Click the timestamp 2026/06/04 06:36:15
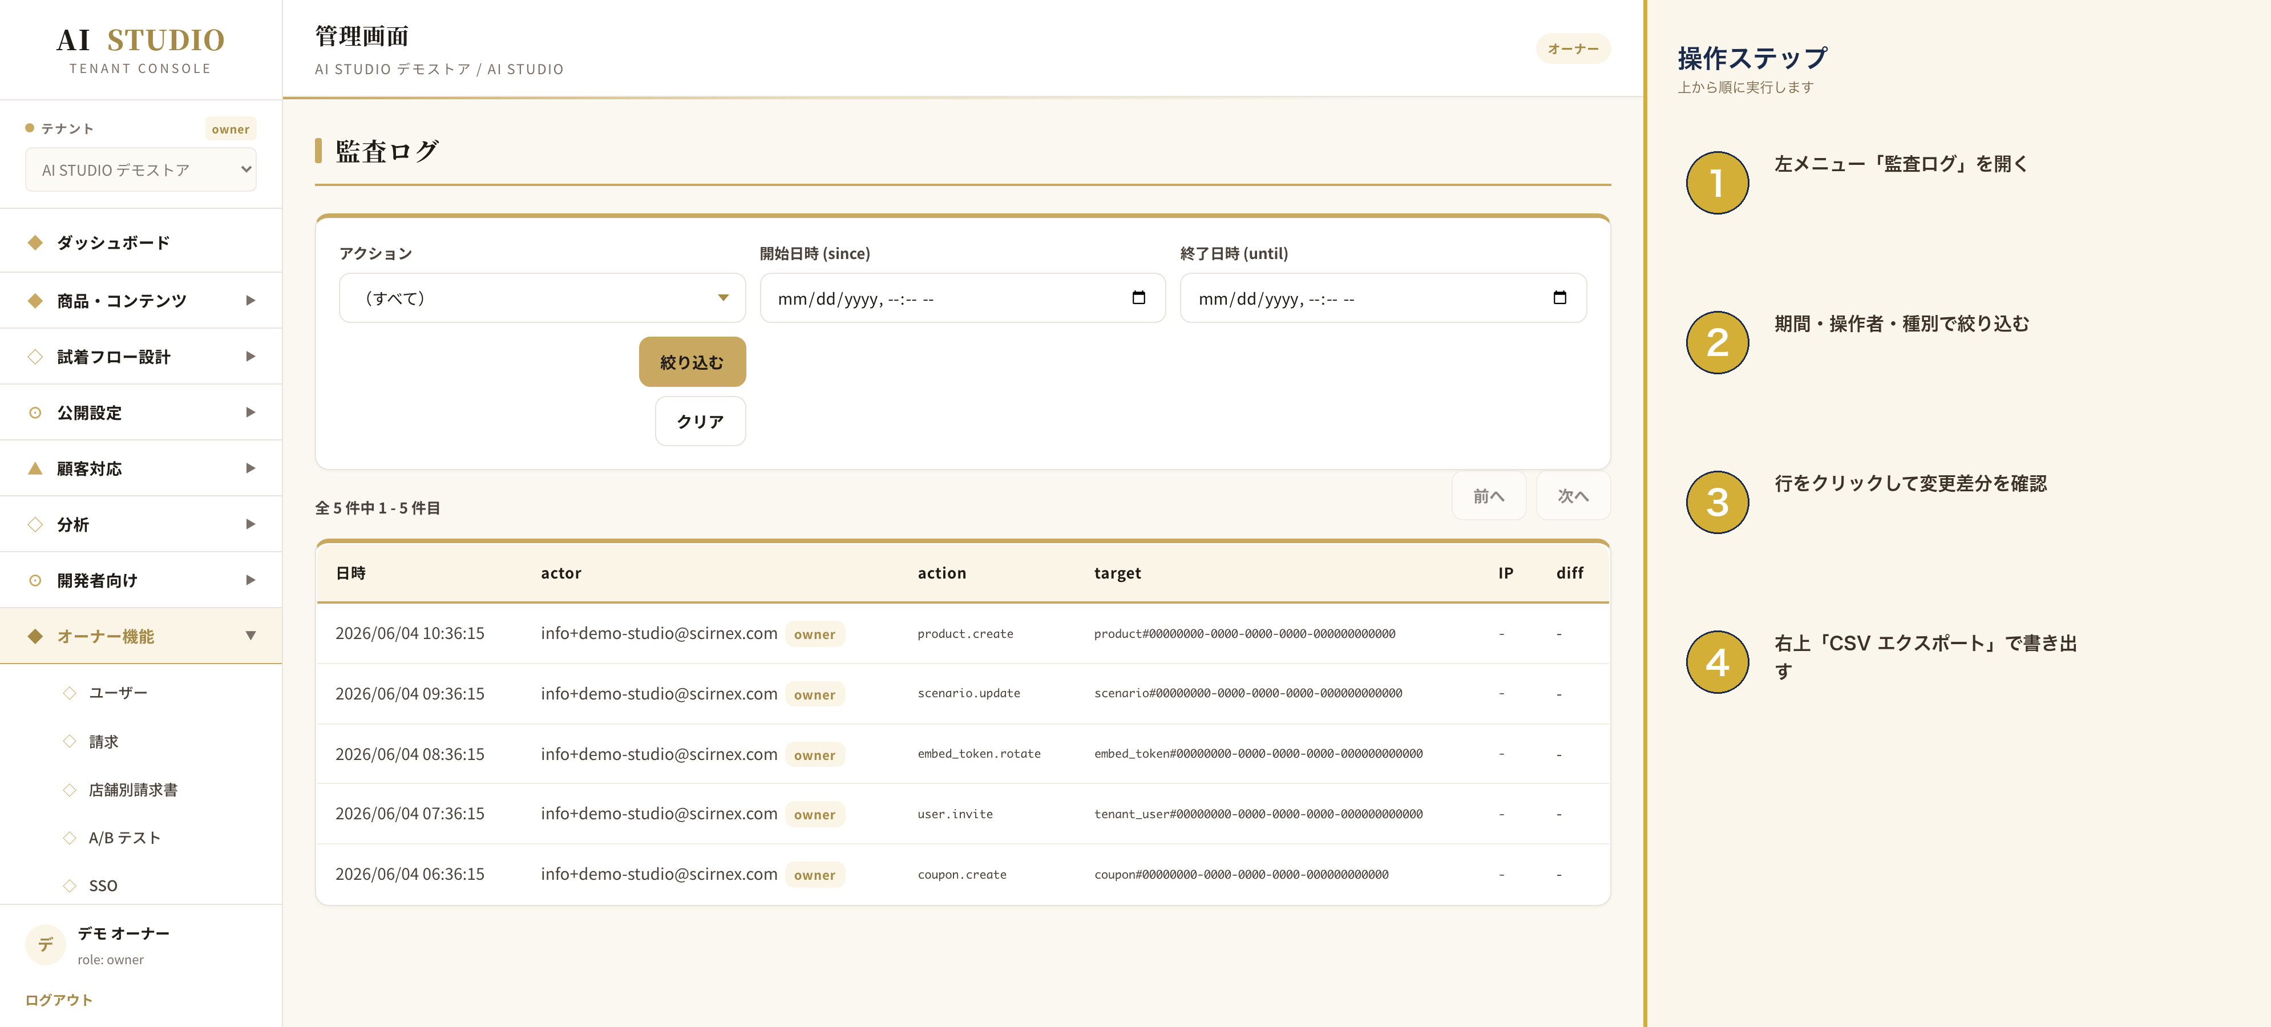This screenshot has height=1027, width=2271. [410, 875]
